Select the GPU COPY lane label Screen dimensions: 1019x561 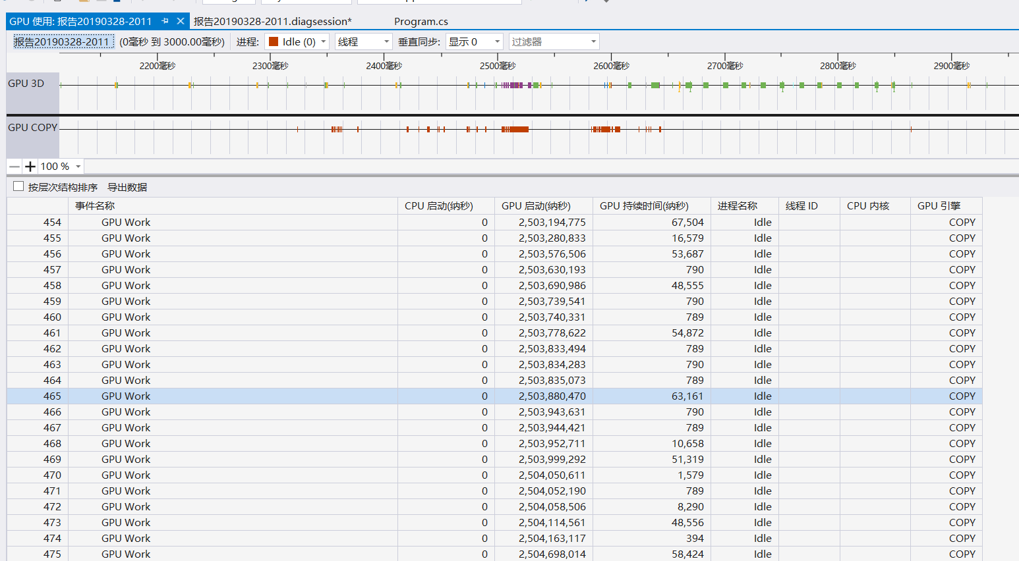(x=33, y=128)
